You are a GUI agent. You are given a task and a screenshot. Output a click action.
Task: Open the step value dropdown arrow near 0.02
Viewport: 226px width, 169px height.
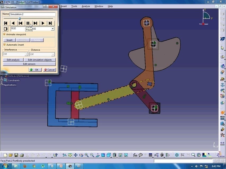click(x=52, y=29)
